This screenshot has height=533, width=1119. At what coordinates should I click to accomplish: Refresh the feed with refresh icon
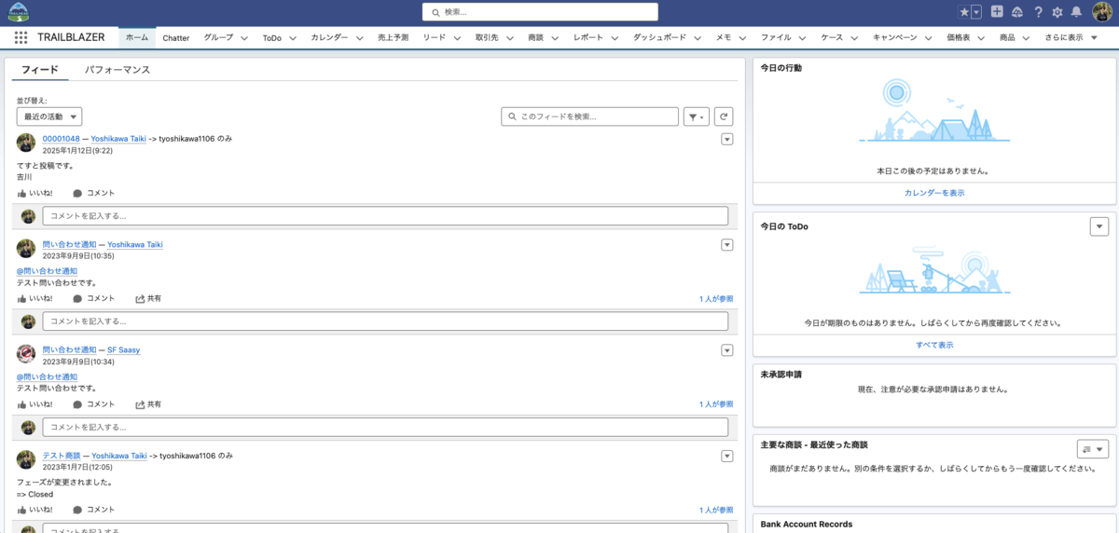click(x=724, y=116)
